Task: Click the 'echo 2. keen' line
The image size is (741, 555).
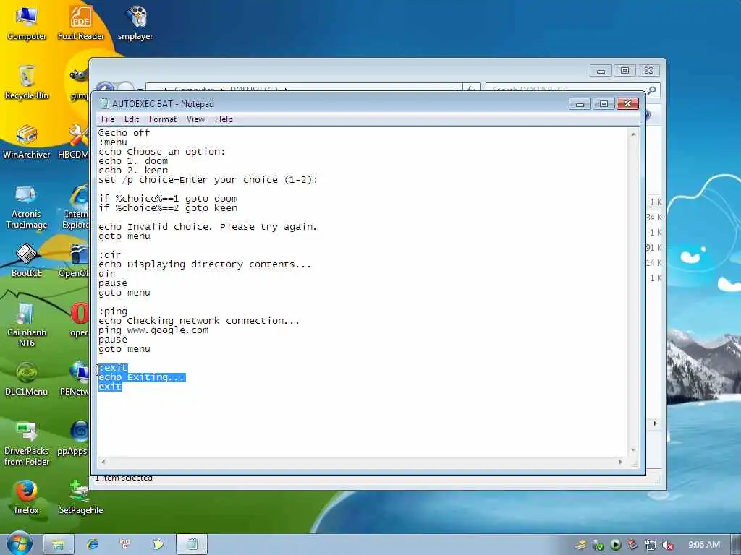Action: (133, 171)
